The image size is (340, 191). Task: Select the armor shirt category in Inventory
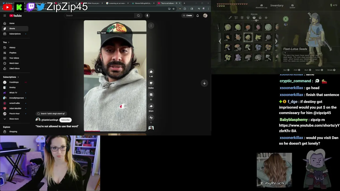[x=248, y=18]
